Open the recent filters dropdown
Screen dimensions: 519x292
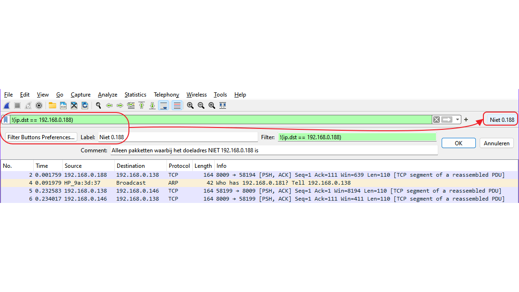click(x=457, y=120)
